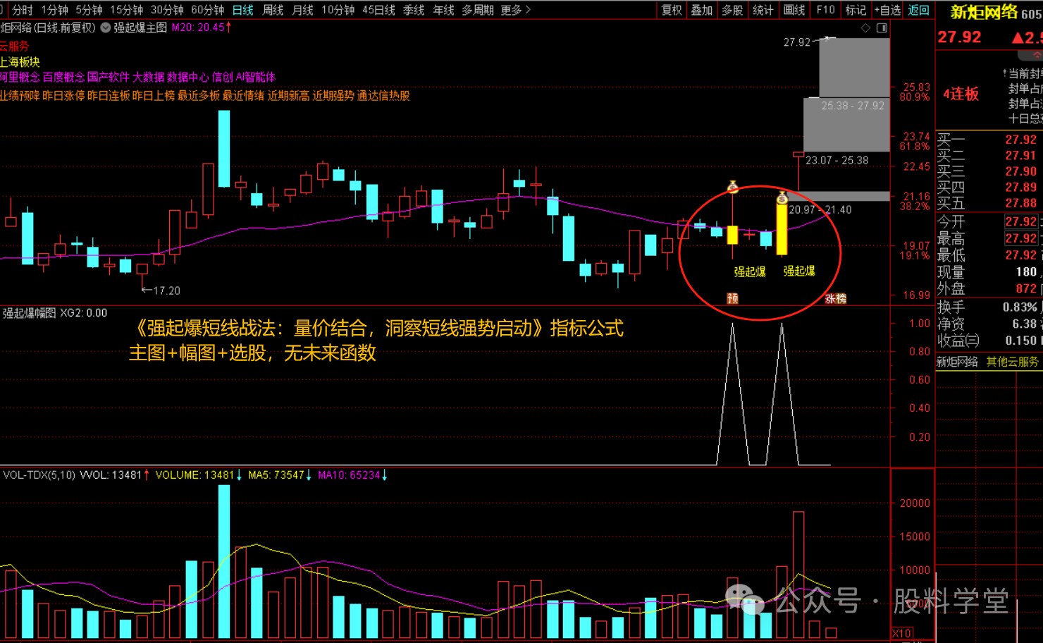The image size is (1043, 643).
Task: Click the money bag icon on the tall yellow candle
Action: (x=782, y=198)
